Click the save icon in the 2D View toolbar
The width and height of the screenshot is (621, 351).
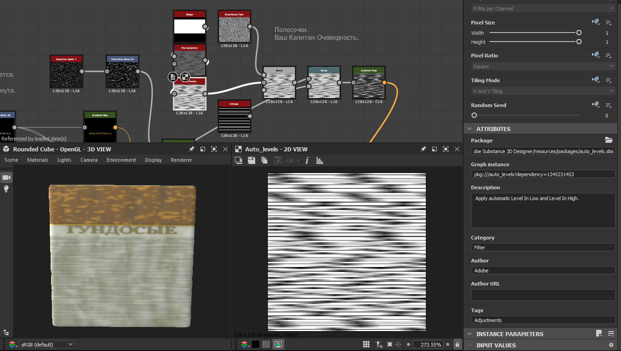click(x=252, y=160)
